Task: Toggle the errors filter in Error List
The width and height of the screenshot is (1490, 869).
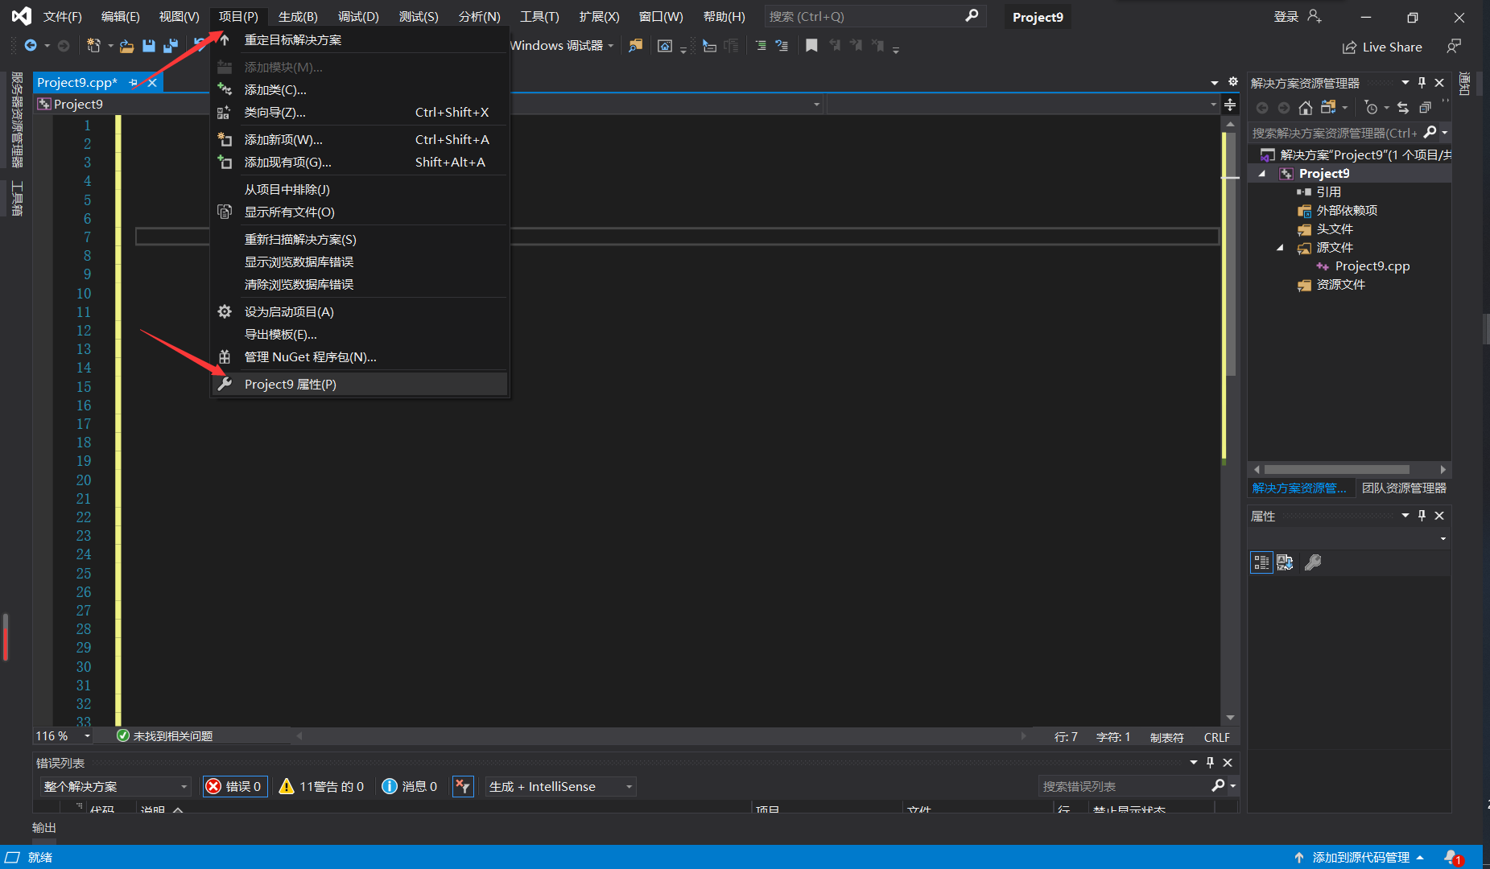Action: click(x=234, y=786)
